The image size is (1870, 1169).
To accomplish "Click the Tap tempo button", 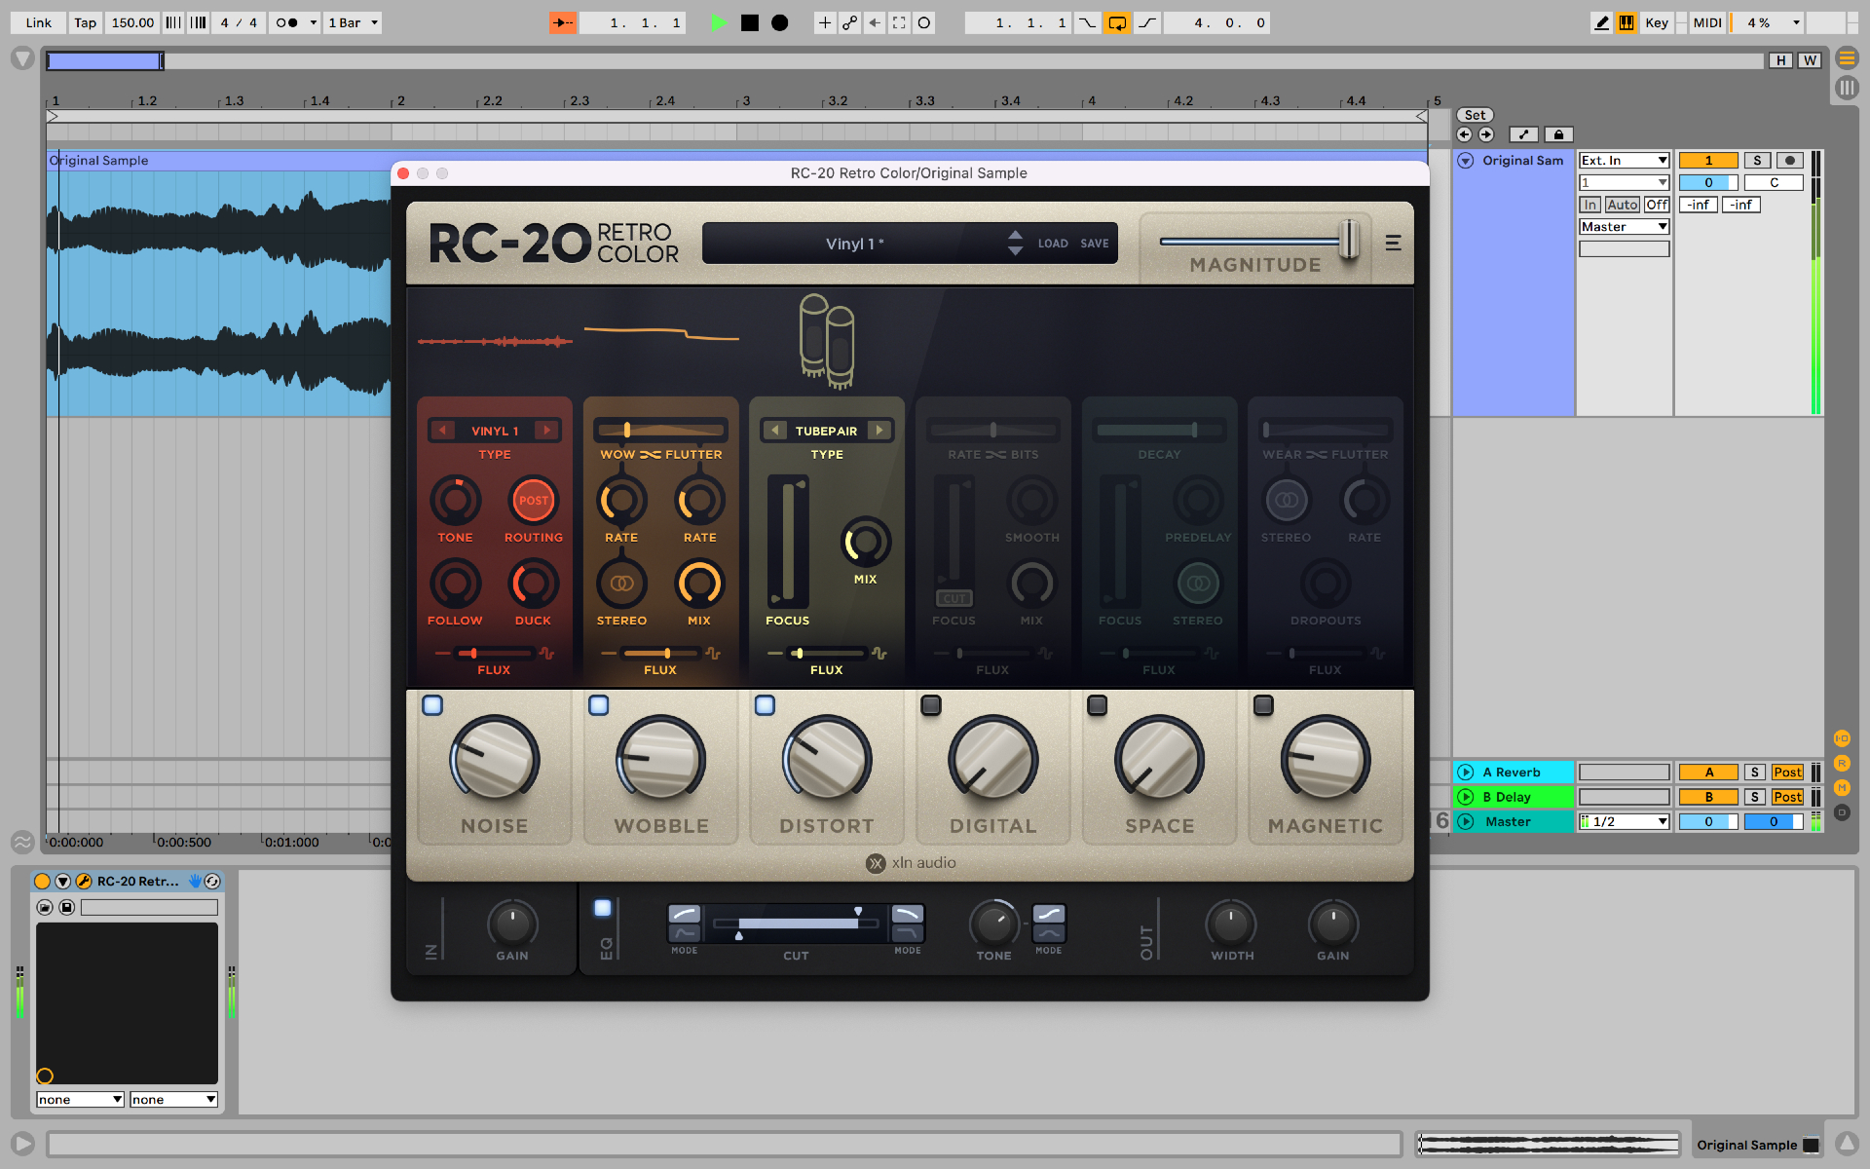I will (86, 22).
